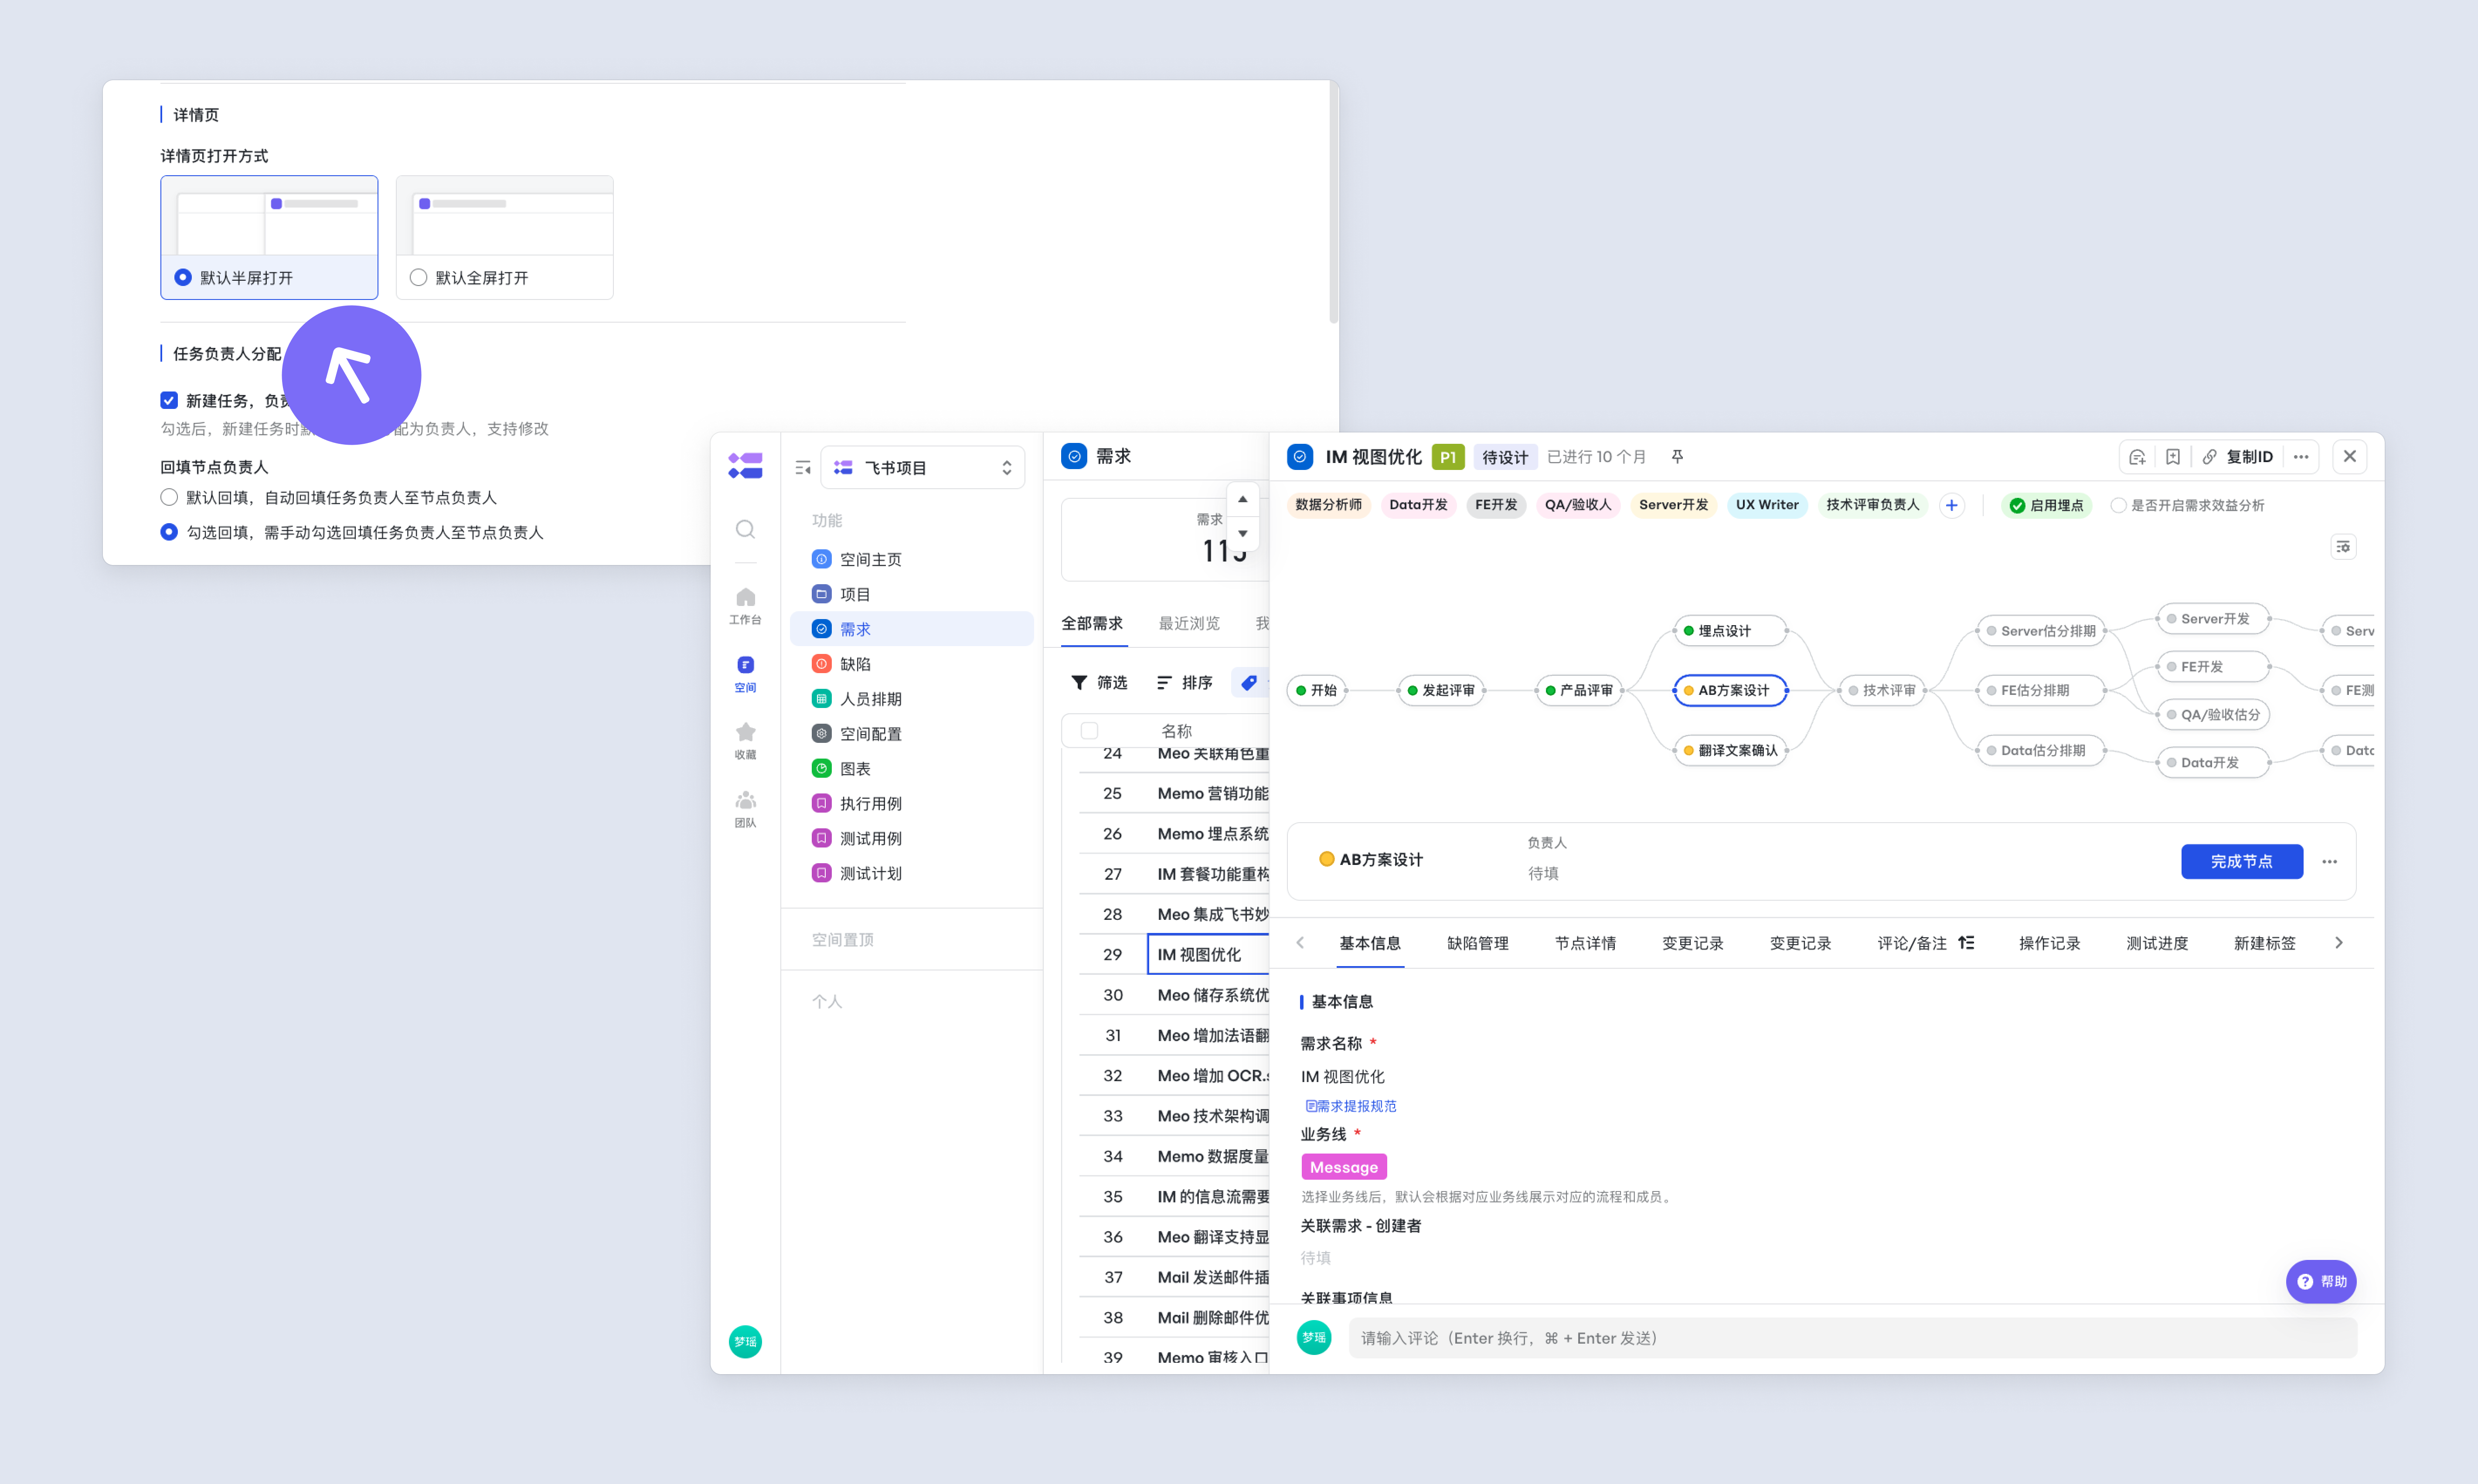
Task: Click the down arrow on 需求 counter
Action: click(1242, 533)
